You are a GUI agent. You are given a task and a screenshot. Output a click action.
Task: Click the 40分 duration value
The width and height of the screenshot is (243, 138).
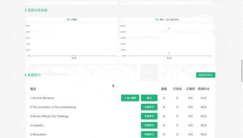point(204,135)
